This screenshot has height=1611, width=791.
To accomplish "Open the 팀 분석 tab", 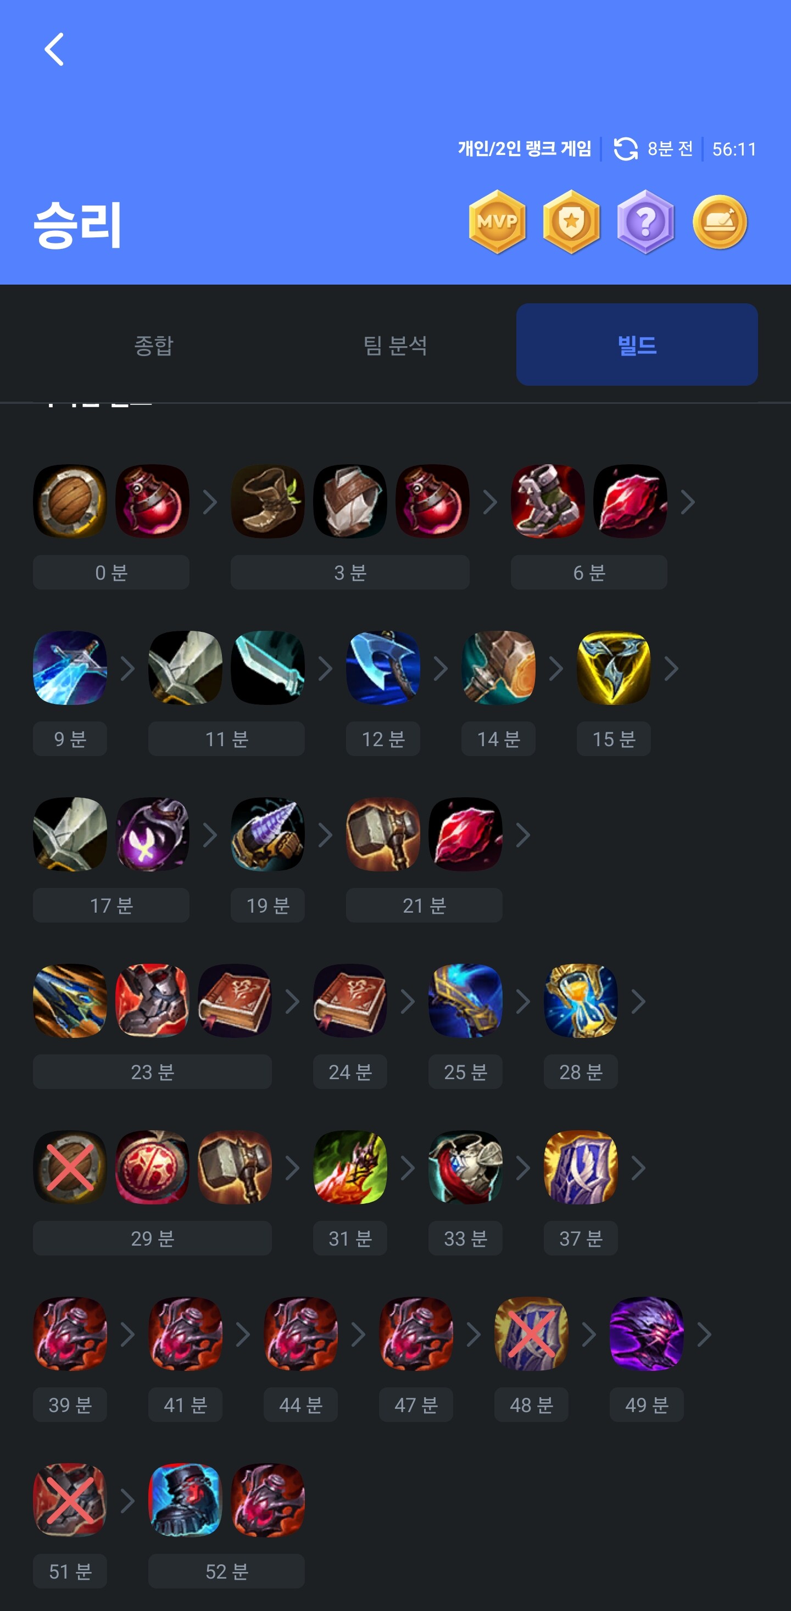I will [395, 345].
